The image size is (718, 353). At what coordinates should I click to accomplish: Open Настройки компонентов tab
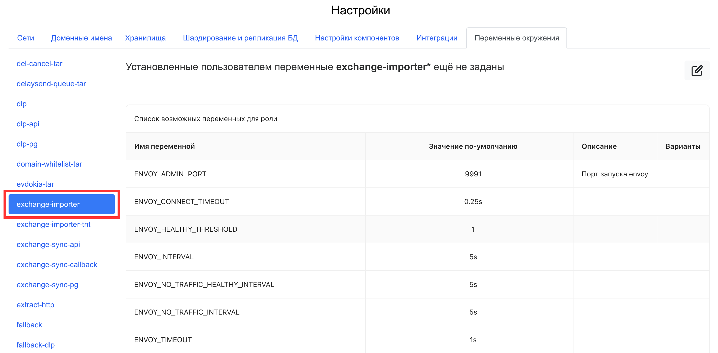click(x=357, y=38)
